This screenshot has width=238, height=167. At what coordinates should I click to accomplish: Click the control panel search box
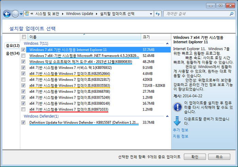point(199,14)
